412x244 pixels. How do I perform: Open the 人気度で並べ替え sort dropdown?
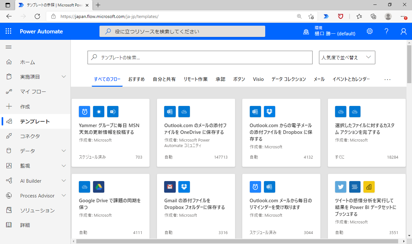point(347,57)
